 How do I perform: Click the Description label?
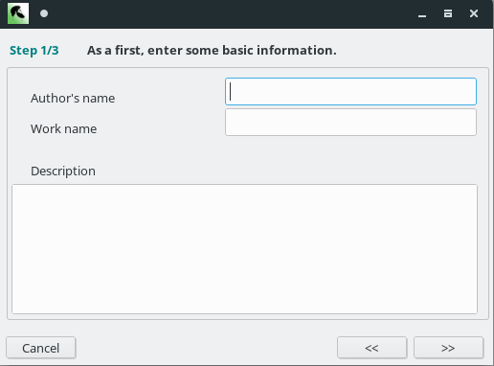pos(63,172)
